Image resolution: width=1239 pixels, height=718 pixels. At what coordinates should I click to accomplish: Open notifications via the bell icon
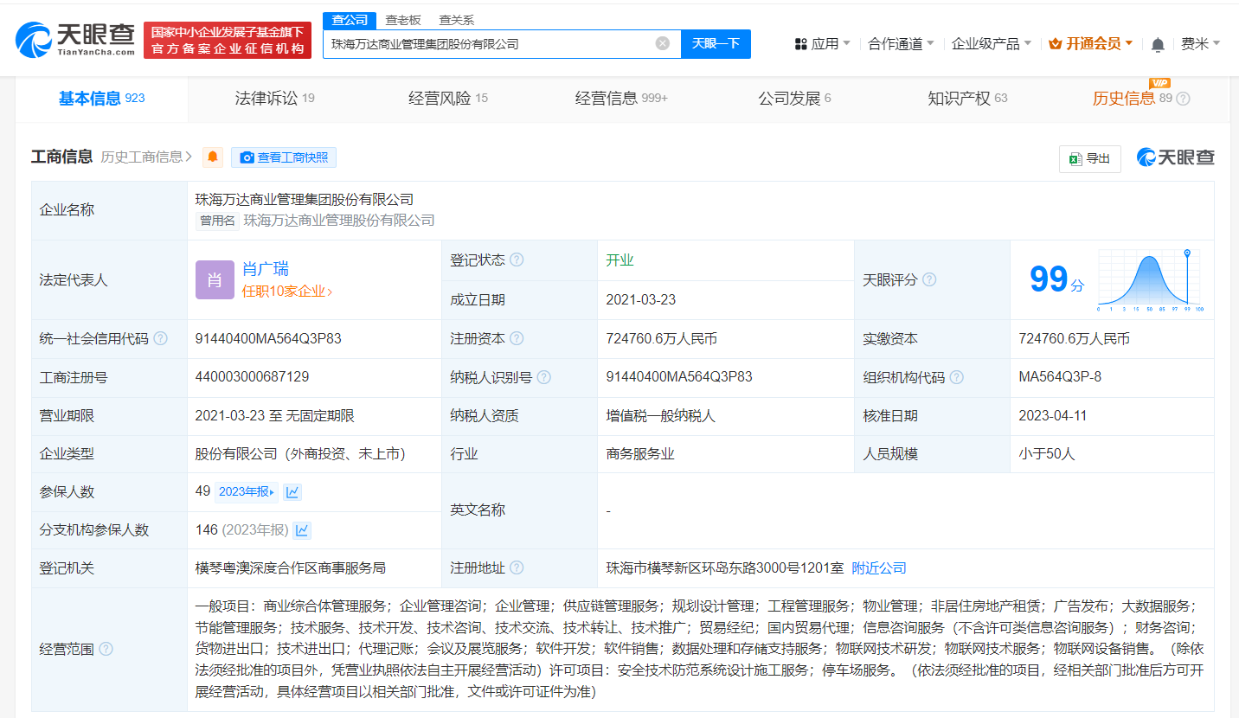click(x=1157, y=43)
